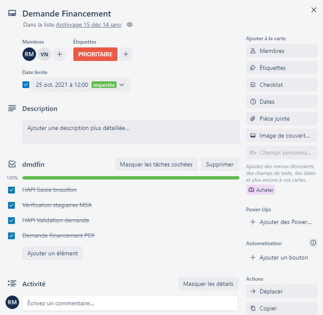Click the Activité section icon
Image resolution: width=323 pixels, height=315 pixels.
tap(12, 283)
